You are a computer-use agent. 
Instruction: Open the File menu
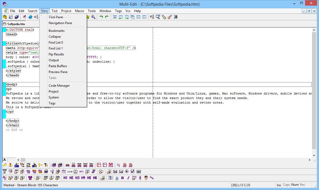click(x=13, y=11)
